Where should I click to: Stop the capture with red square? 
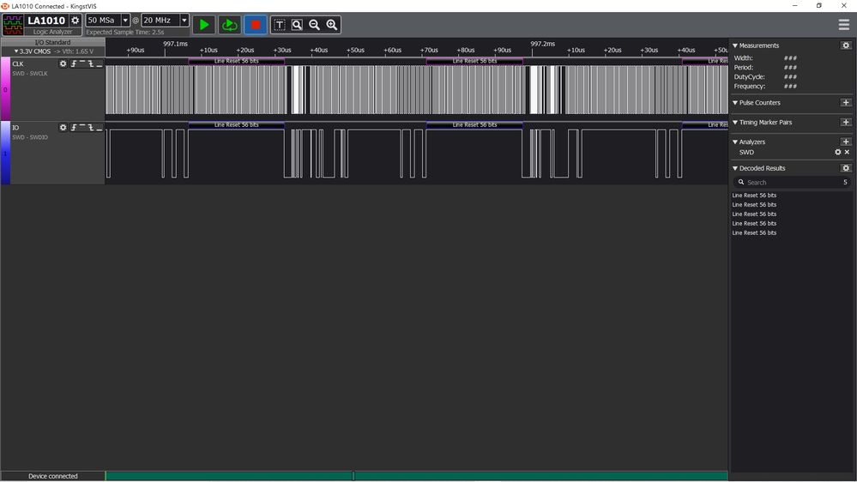256,25
